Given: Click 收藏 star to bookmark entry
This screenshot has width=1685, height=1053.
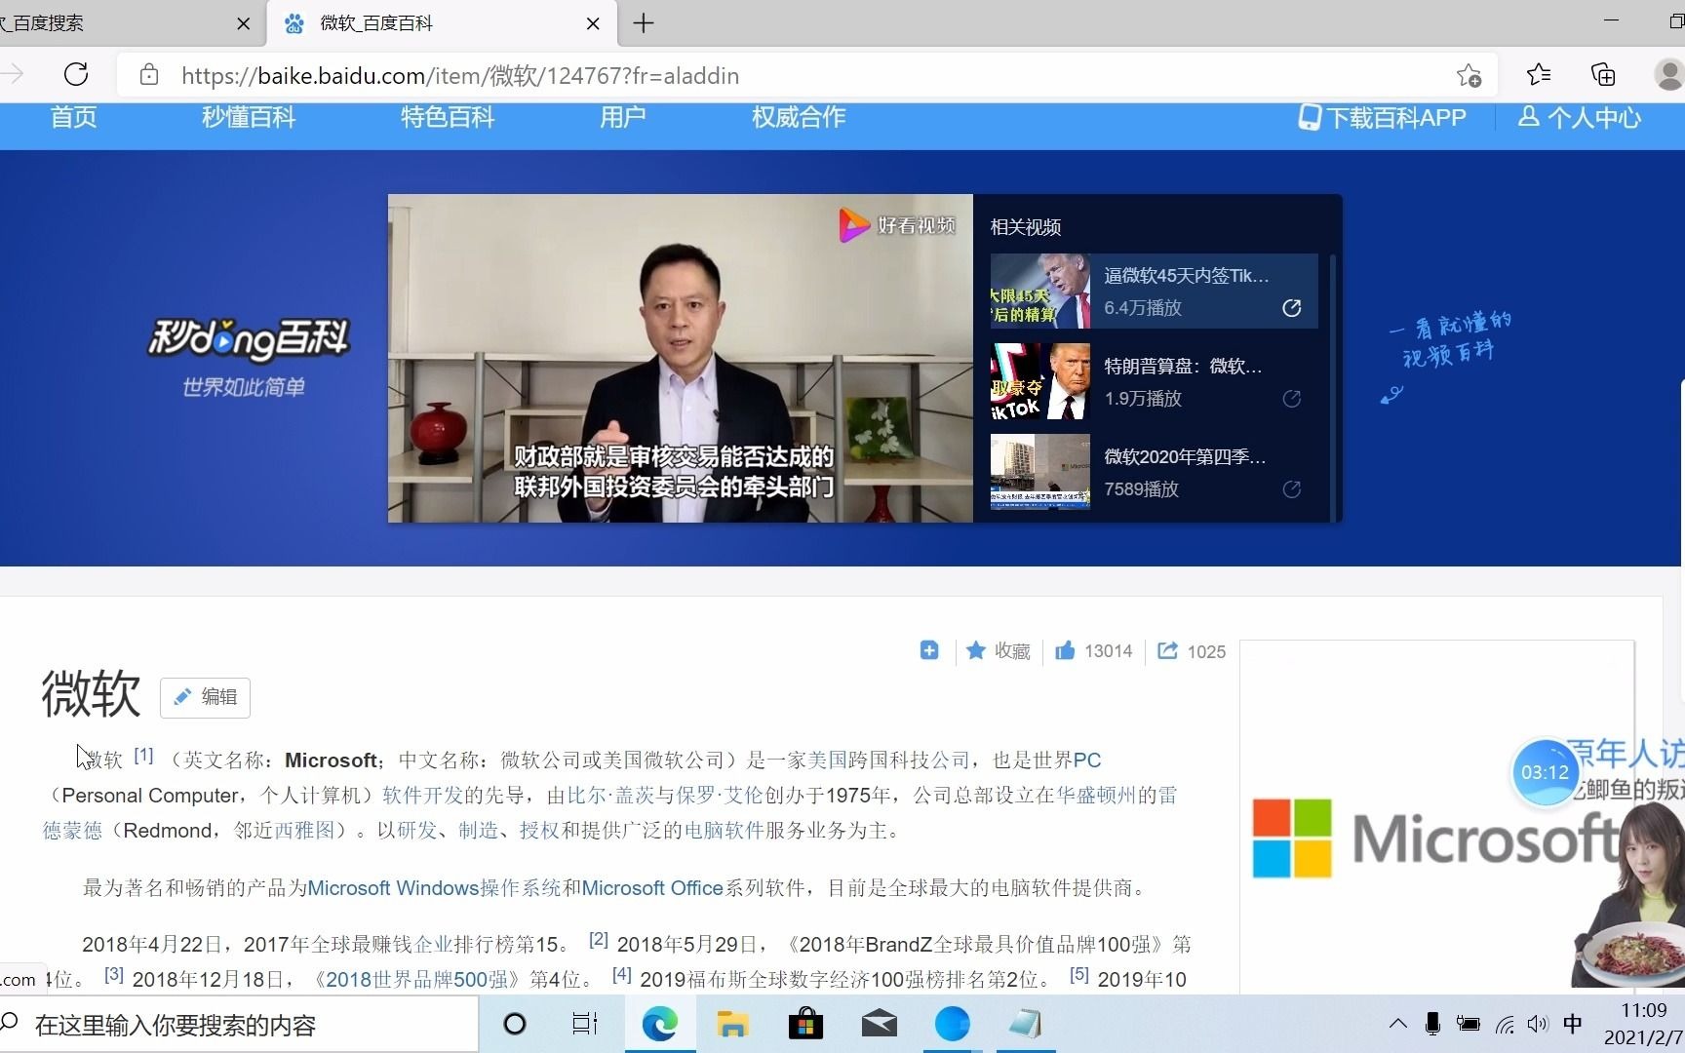Looking at the screenshot, I should 999,650.
